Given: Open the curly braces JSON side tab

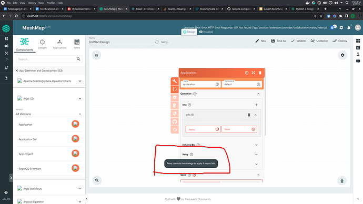Looking at the screenshot, I should pos(175,89).
